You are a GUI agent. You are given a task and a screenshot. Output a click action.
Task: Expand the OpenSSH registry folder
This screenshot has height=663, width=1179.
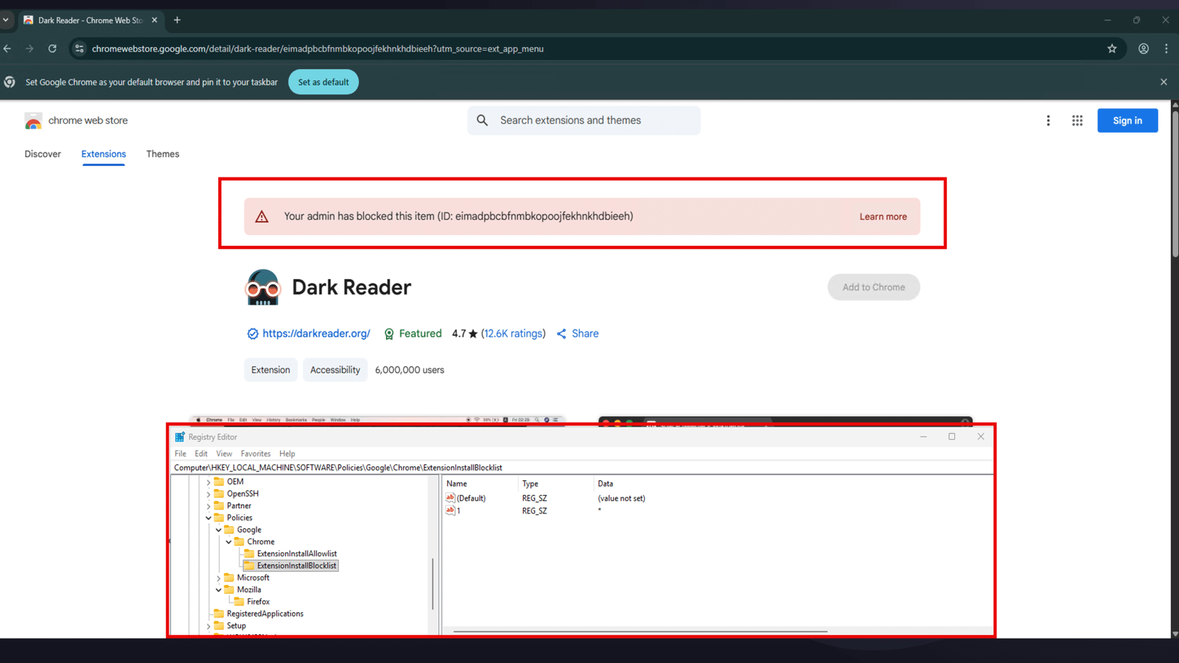(x=209, y=494)
